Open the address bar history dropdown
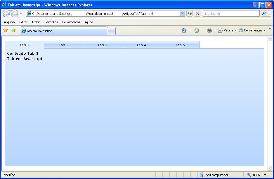 pos(182,13)
